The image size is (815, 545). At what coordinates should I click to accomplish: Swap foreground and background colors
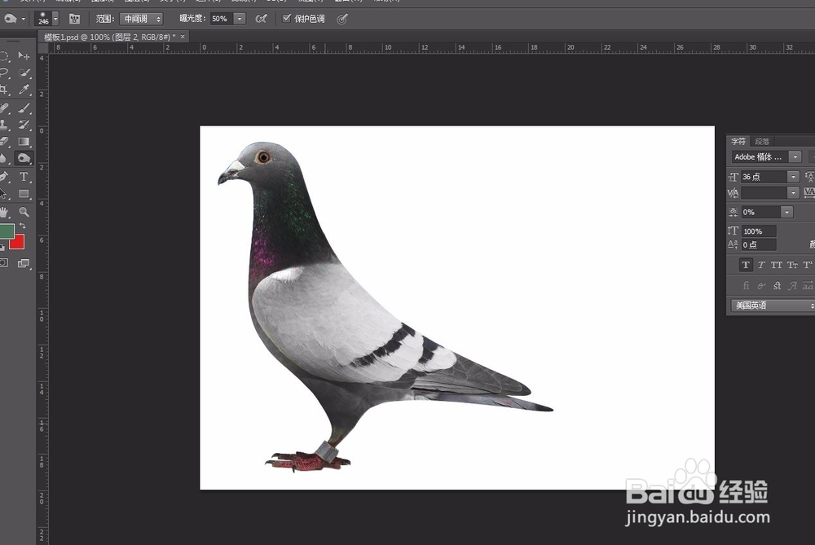[22, 226]
